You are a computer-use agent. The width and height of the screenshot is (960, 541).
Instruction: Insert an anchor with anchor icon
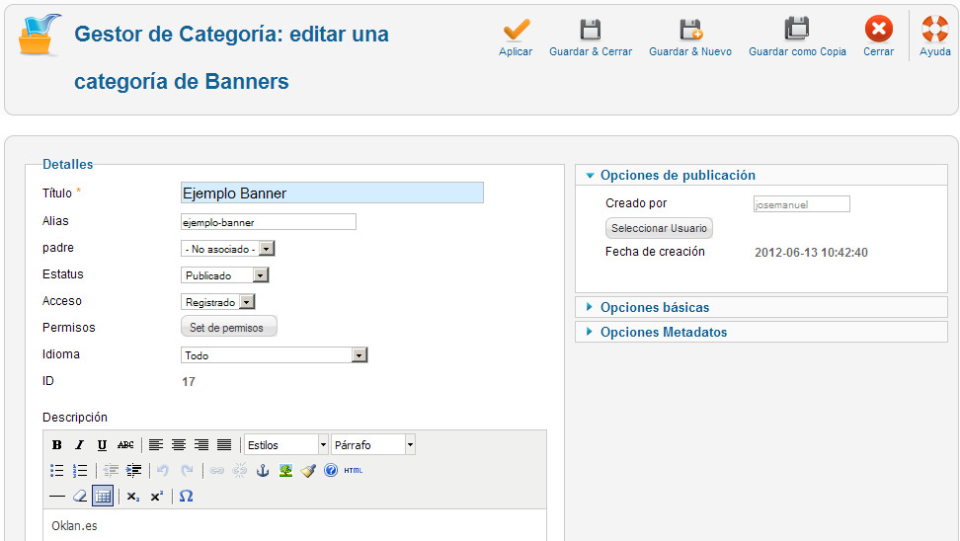[x=263, y=471]
